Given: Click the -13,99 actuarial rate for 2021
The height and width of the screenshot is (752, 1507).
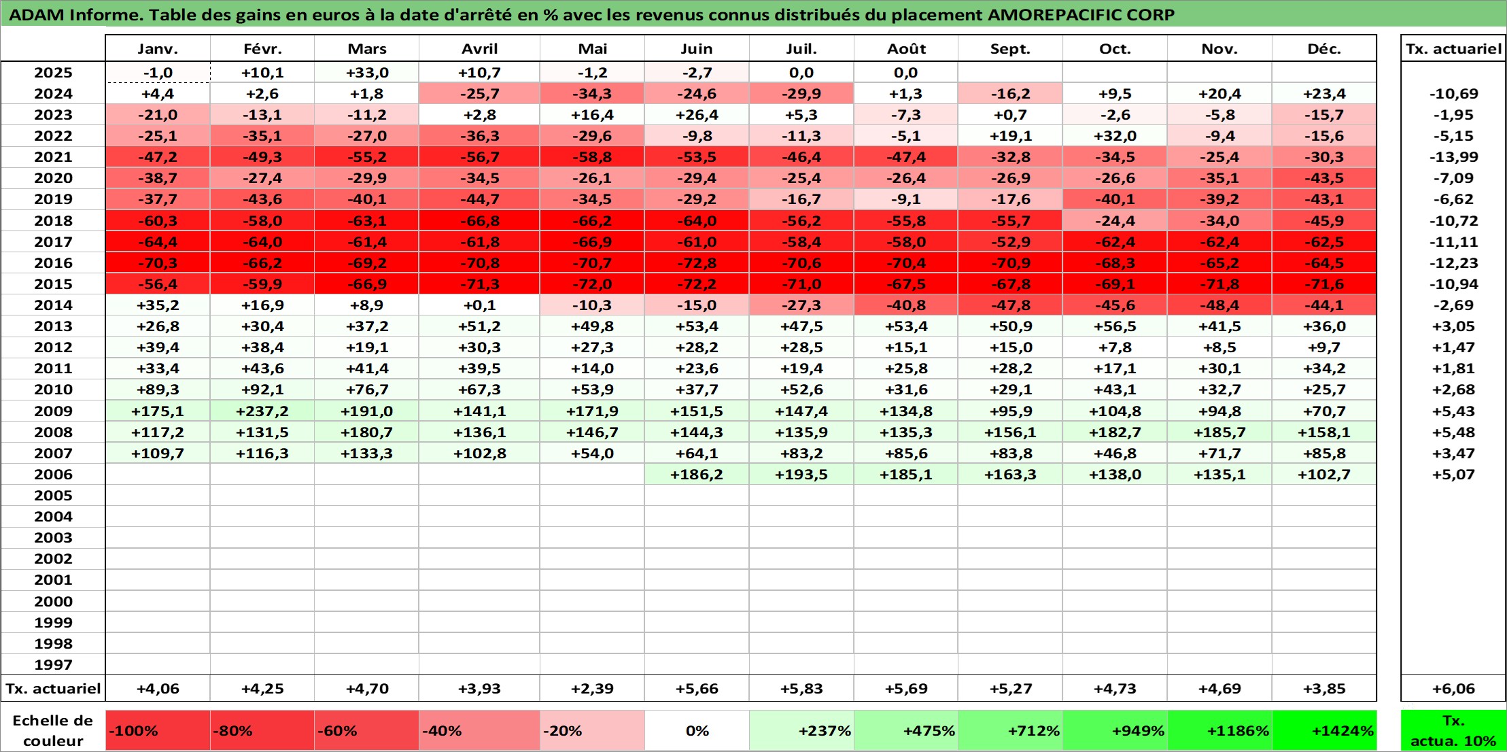Looking at the screenshot, I should 1453,157.
